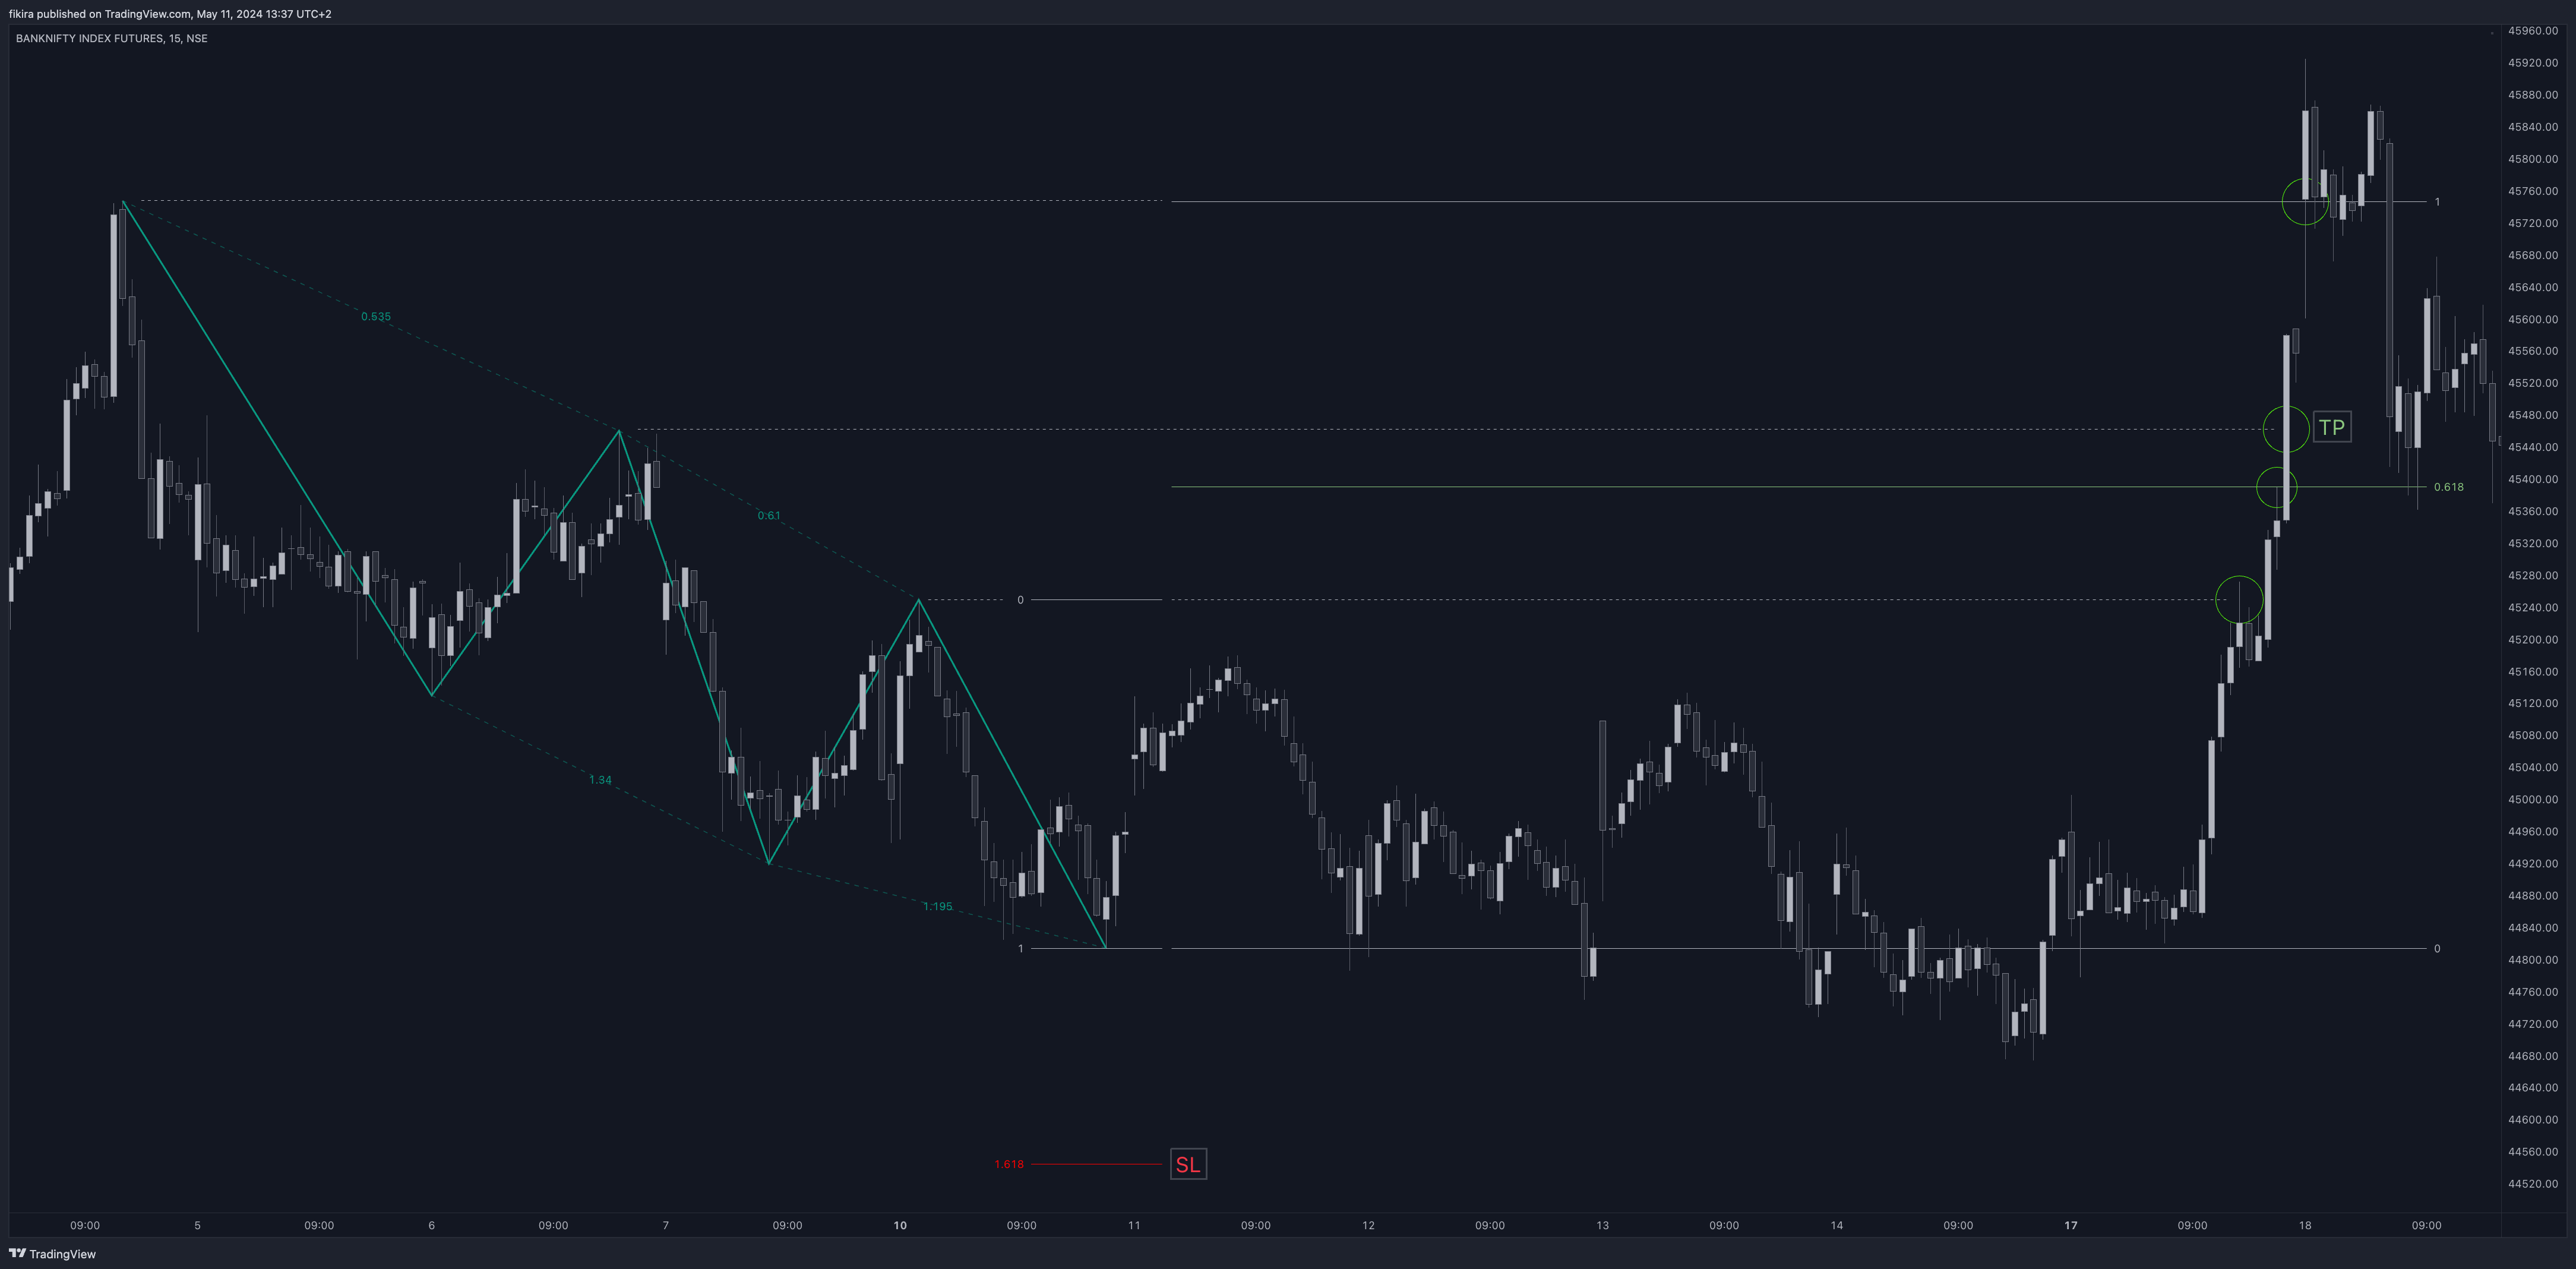
Task: Click the red 1.618 stop-loss line
Action: [x=1095, y=1164]
